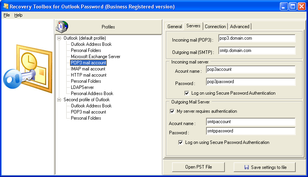Switch to the General tab
Image resolution: width=308 pixels, height=177 pixels.
coord(174,27)
